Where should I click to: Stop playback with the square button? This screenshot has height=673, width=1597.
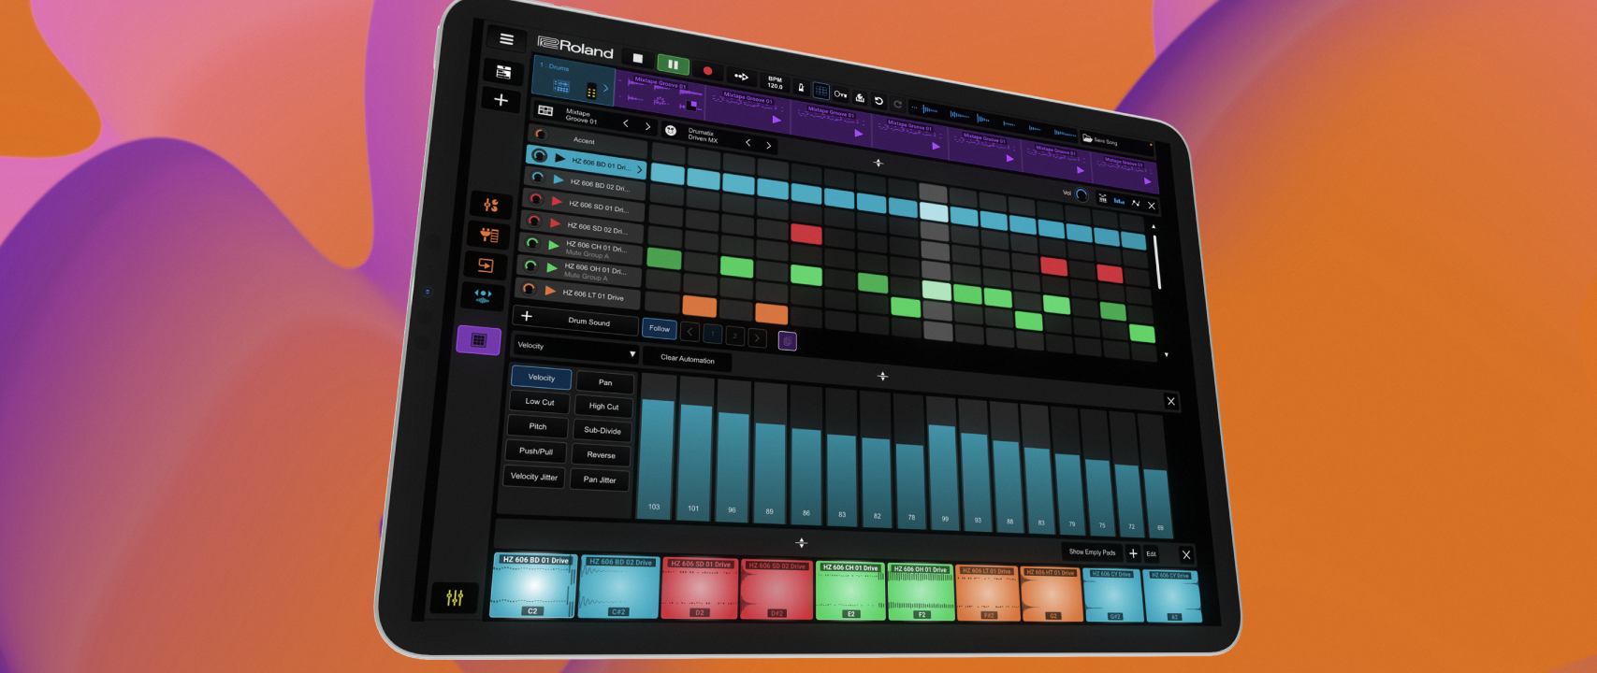coord(638,59)
